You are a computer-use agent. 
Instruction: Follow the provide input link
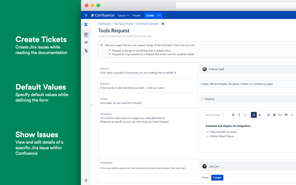[155, 168]
